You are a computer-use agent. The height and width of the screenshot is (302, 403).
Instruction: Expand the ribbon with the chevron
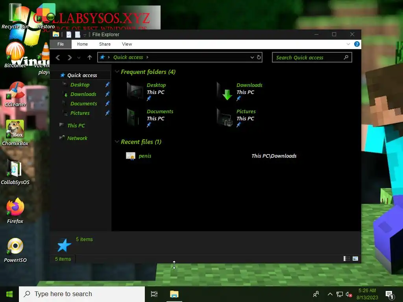(x=348, y=44)
